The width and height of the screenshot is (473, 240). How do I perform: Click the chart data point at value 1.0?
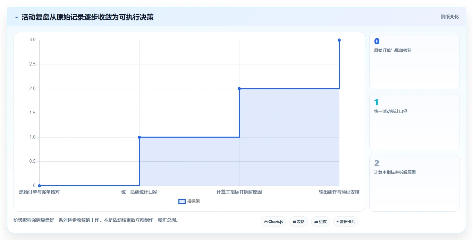click(x=139, y=137)
